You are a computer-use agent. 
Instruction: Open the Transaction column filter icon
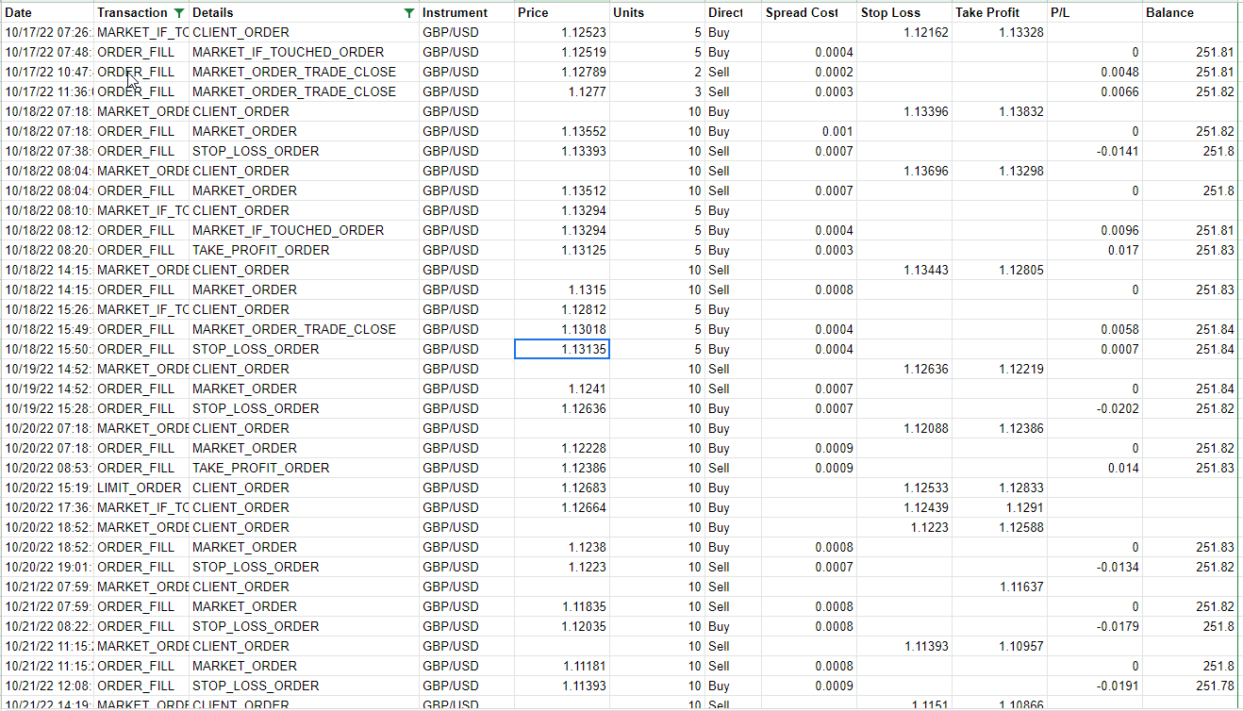(x=180, y=13)
